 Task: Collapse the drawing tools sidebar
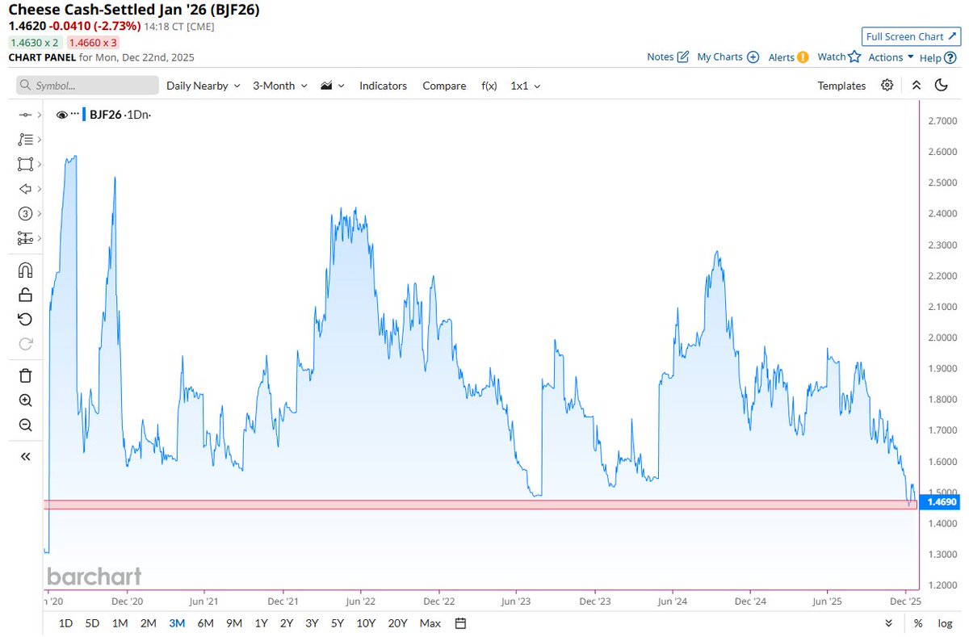[x=25, y=457]
